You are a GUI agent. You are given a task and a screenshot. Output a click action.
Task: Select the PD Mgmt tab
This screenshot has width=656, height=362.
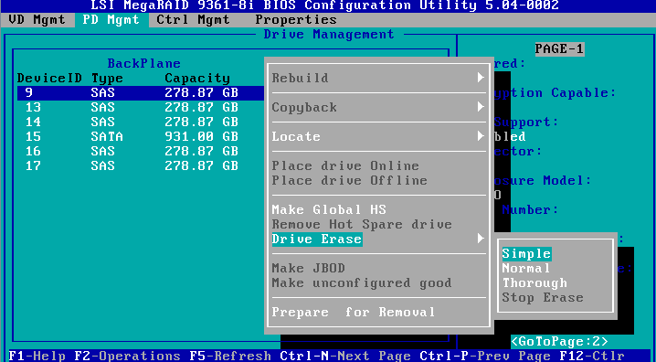tap(111, 20)
